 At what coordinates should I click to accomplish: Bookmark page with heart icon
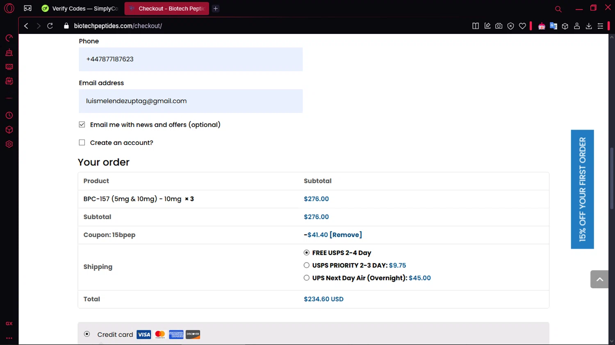522,26
